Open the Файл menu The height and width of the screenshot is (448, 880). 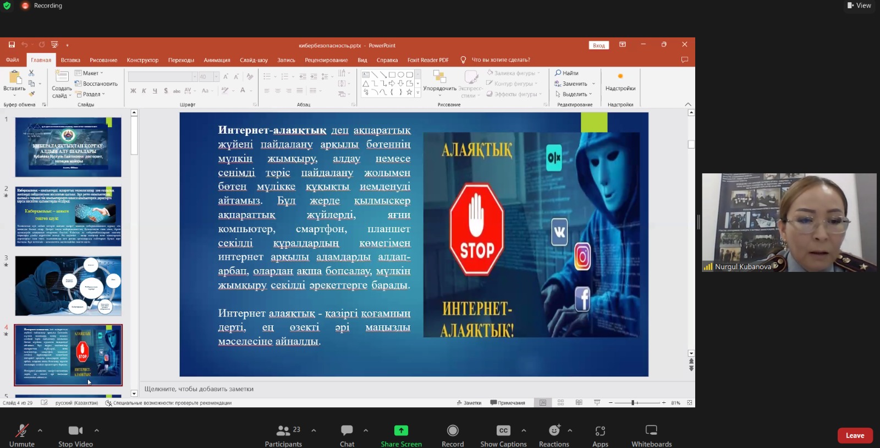12,60
